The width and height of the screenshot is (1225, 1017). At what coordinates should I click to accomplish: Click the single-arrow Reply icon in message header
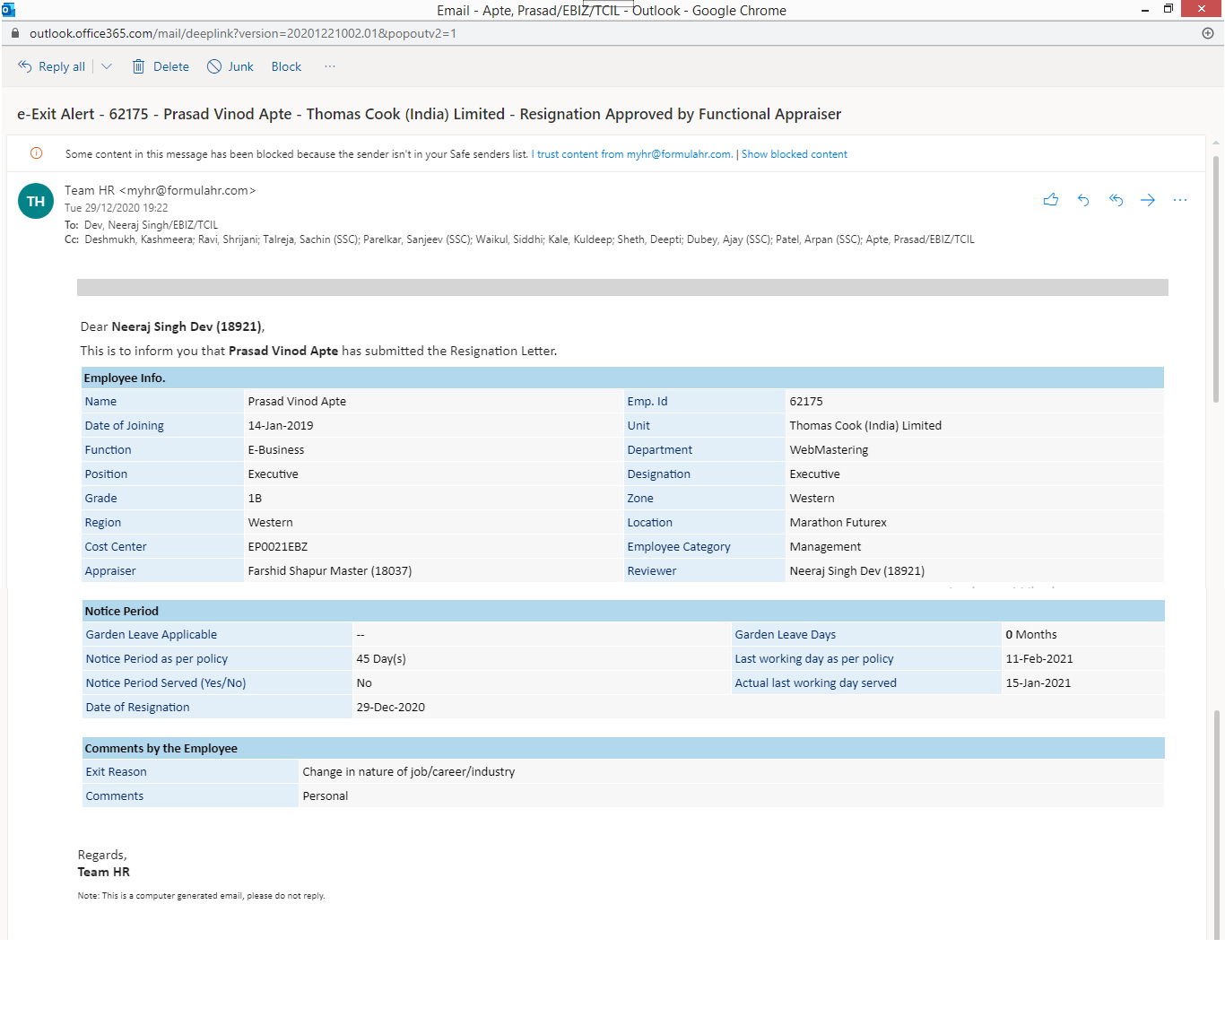click(x=1083, y=200)
